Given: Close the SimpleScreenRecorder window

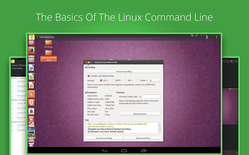Looking at the screenshot, I should [x=86, y=62].
